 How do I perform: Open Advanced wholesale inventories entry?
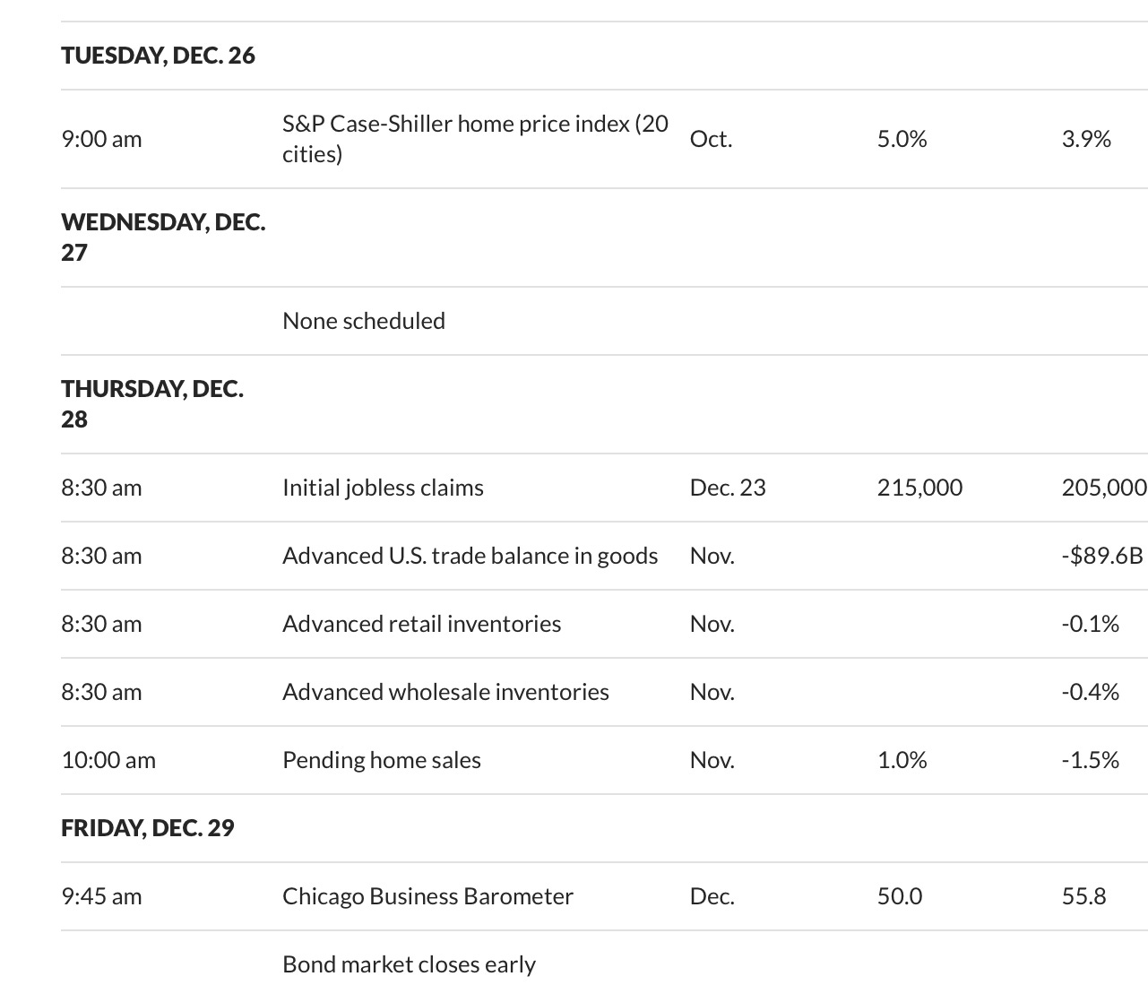tap(445, 692)
